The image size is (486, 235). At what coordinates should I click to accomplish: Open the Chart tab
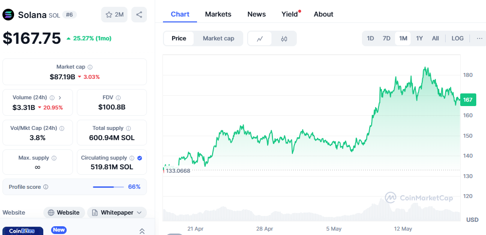point(180,14)
